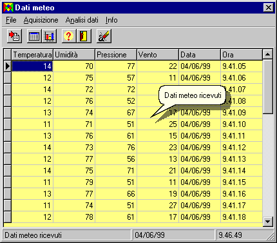
Task: Click pressure cell 77 in first row
Action: [x=116, y=66]
